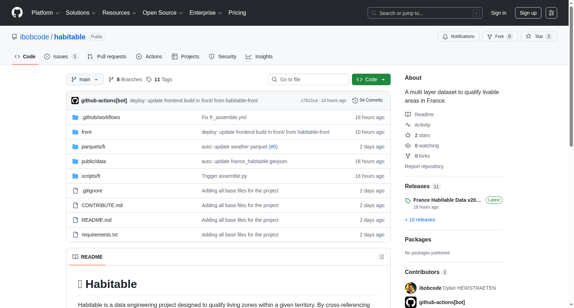Open the appearance settings icon in the header
The height and width of the screenshot is (308, 574).
coord(551,13)
